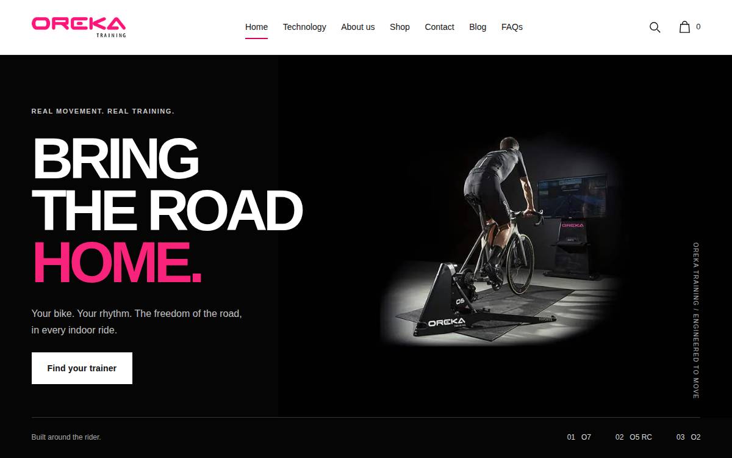This screenshot has width=732, height=458.
Task: Select slide 03 O2
Action: tap(688, 437)
